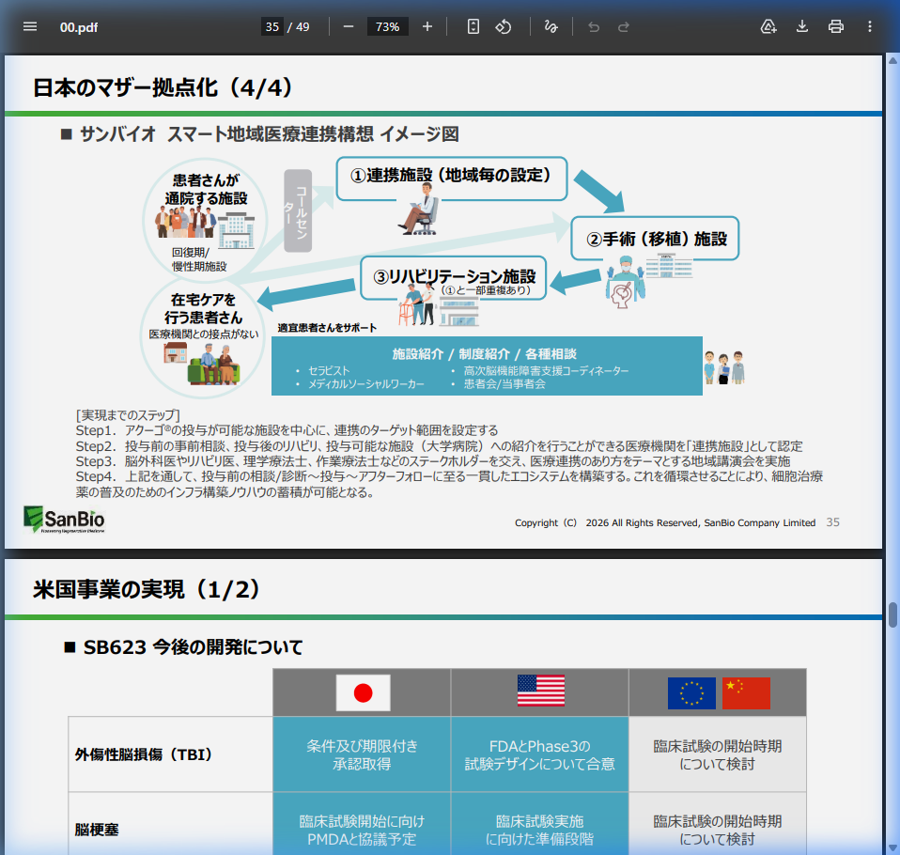900x855 pixels.
Task: Click the 外傷性脳損傷（TBI）row label
Action: click(x=144, y=754)
